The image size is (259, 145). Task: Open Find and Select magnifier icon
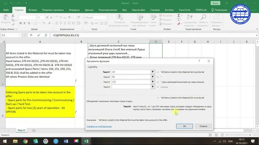click(x=203, y=17)
